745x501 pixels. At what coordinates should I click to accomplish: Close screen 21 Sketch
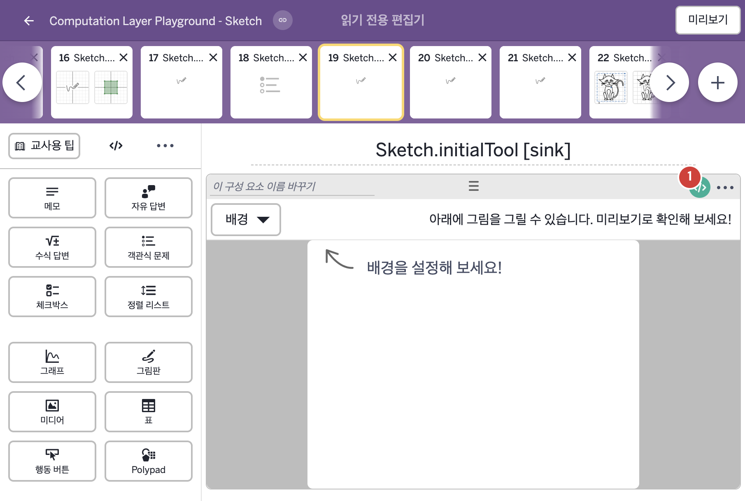572,58
